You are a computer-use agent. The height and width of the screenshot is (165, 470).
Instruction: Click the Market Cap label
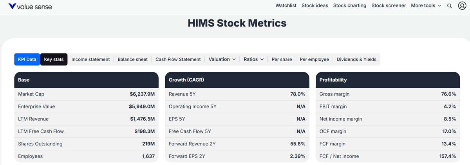pos(31,94)
